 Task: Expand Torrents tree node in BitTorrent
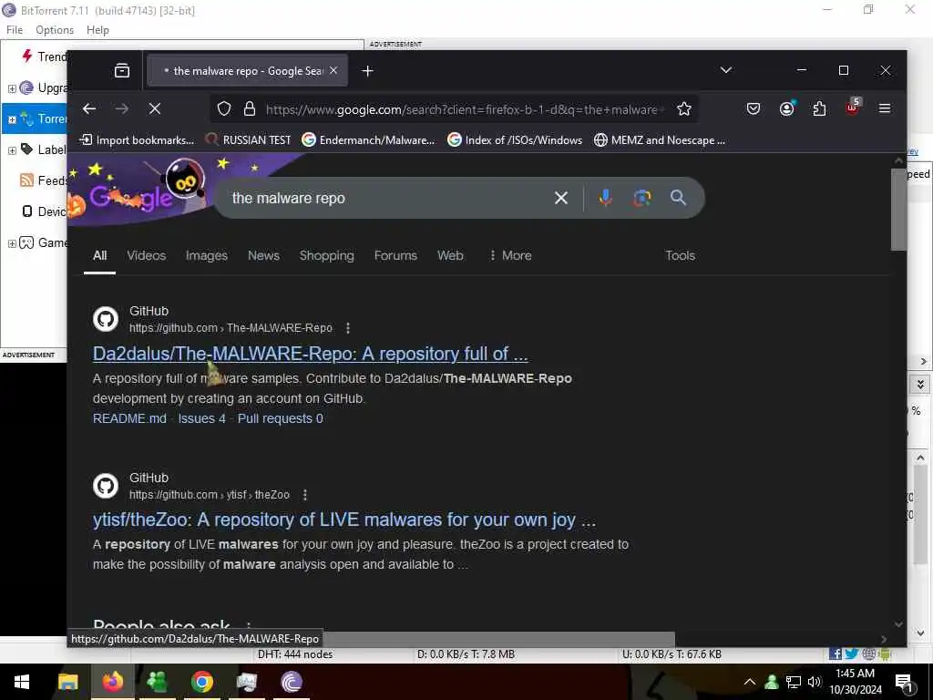point(12,119)
